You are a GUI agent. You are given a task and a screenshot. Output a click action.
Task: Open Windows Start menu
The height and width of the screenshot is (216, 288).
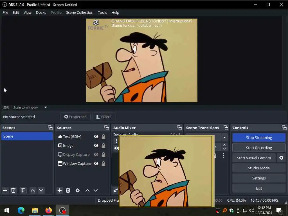[7, 210]
